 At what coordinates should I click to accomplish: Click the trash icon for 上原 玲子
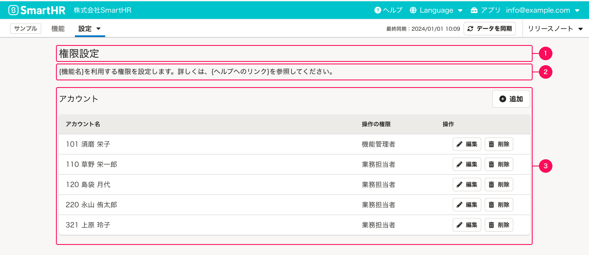[491, 225]
